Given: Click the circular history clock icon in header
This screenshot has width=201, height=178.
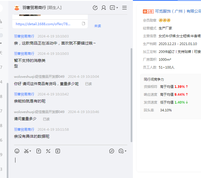Looking at the screenshot, I should 95,8.
